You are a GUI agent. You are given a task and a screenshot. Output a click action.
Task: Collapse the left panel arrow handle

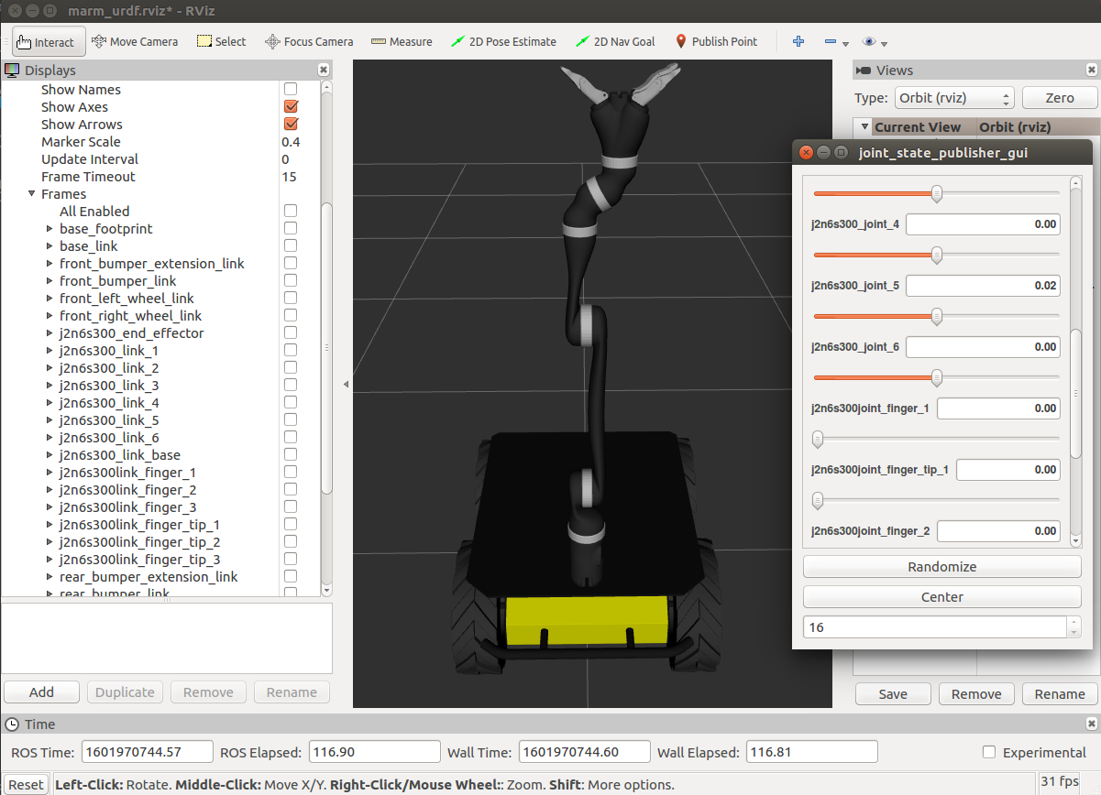pyautogui.click(x=346, y=385)
